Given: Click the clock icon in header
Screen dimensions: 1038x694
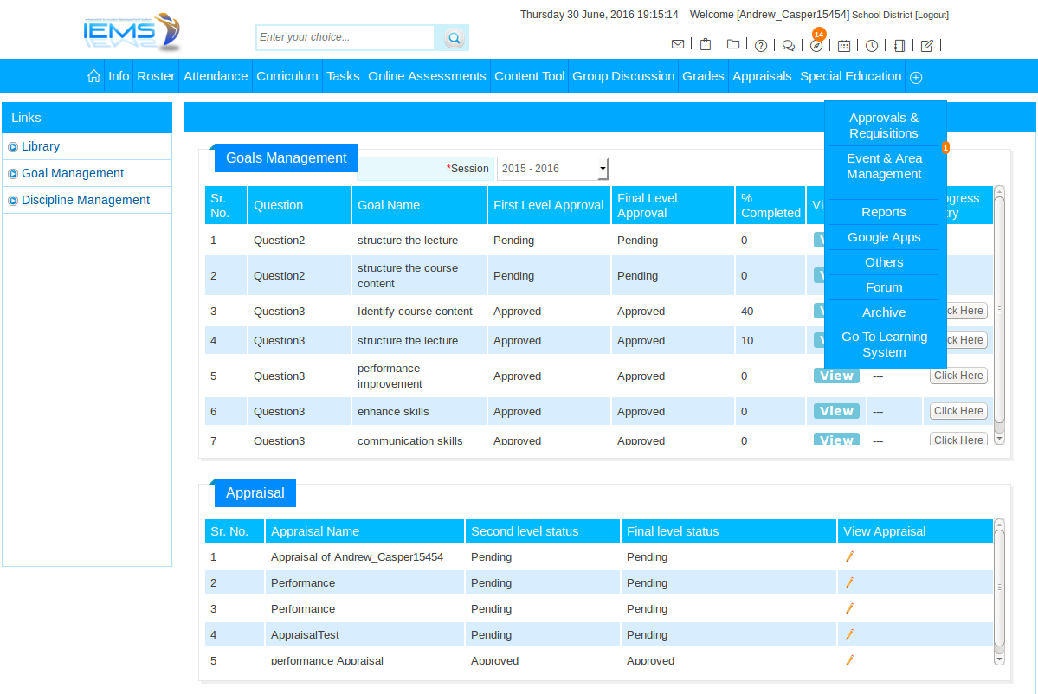Looking at the screenshot, I should (x=872, y=46).
